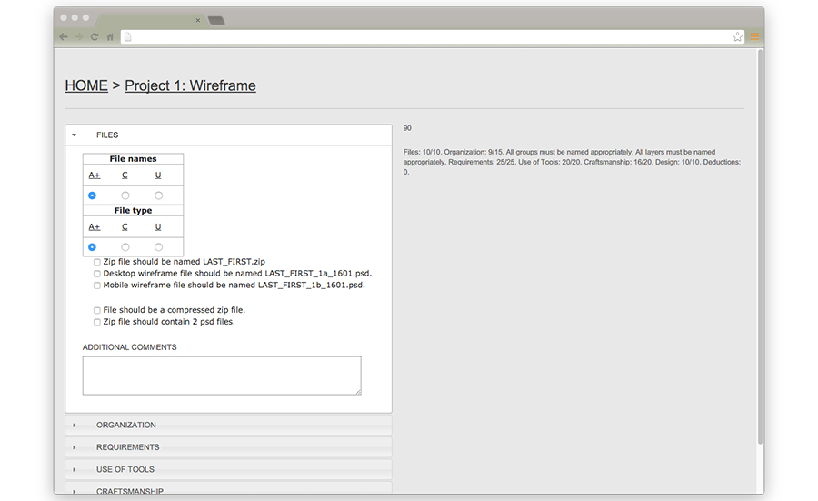Open the browser hamburger menu
Image resolution: width=818 pixels, height=501 pixels.
pyautogui.click(x=753, y=37)
